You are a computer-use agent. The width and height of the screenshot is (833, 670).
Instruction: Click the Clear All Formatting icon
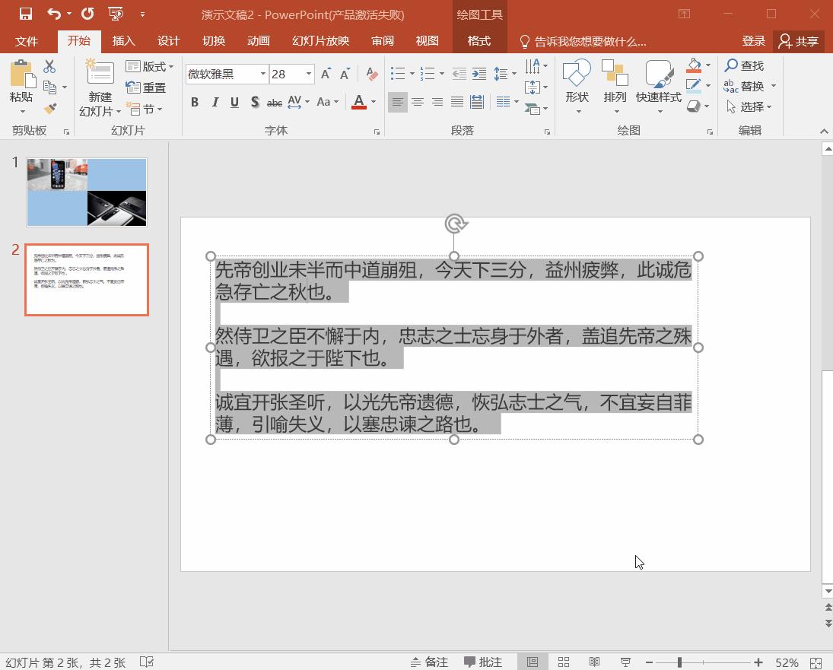click(x=371, y=74)
